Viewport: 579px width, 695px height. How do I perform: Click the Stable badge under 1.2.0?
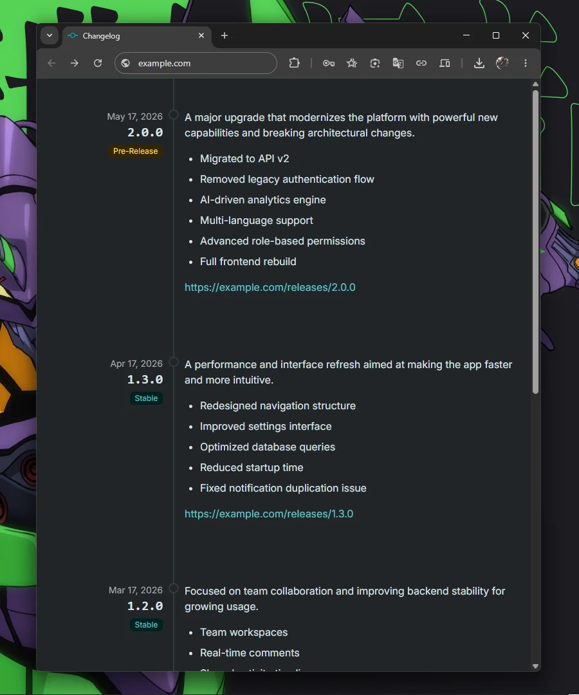click(146, 624)
